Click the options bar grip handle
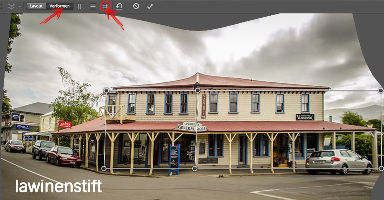 click(2, 6)
